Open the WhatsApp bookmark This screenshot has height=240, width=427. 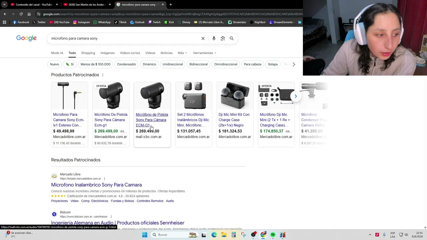(x=102, y=22)
